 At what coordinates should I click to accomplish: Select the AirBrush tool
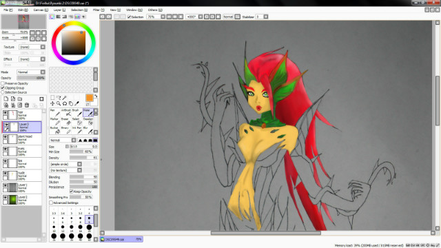click(66, 112)
